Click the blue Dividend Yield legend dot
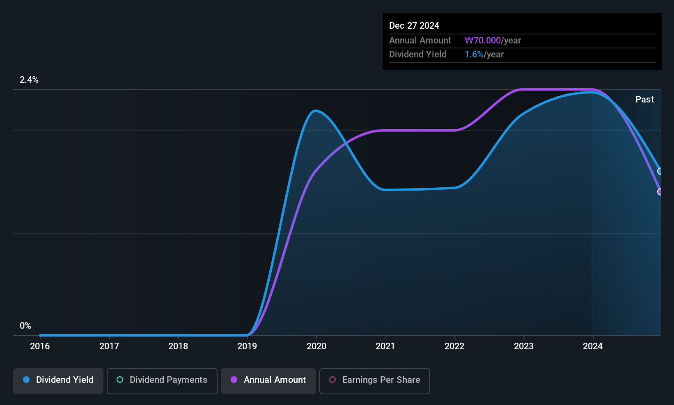Viewport: 674px width, 405px height. 26,380
